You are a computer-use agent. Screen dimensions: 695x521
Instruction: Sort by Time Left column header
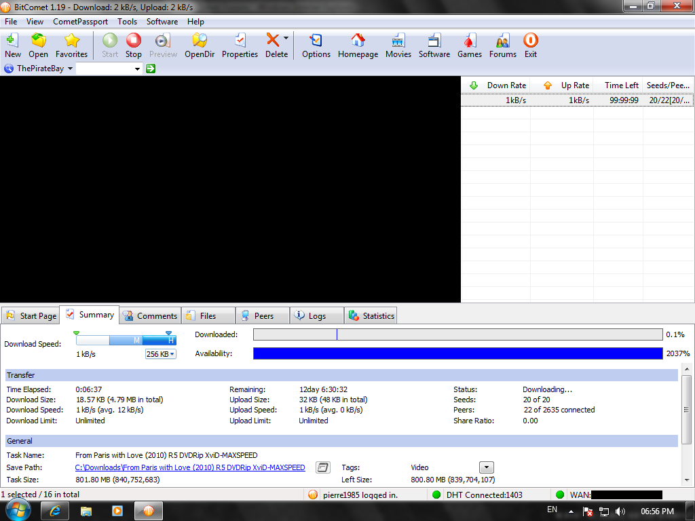pos(618,85)
